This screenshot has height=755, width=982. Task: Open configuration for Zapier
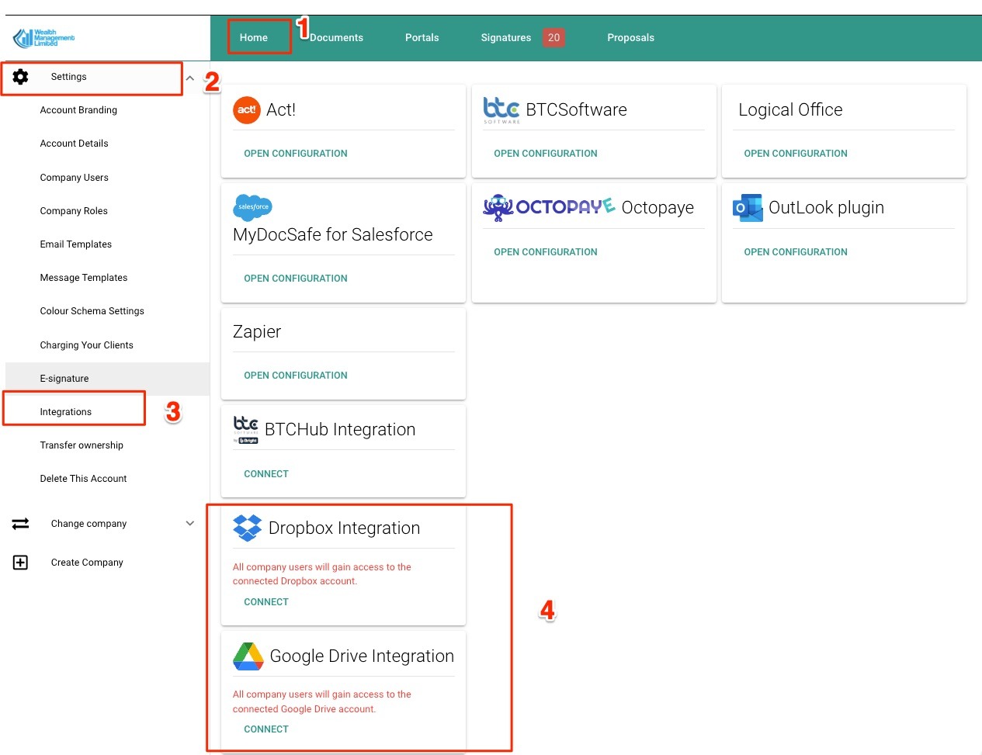tap(296, 376)
